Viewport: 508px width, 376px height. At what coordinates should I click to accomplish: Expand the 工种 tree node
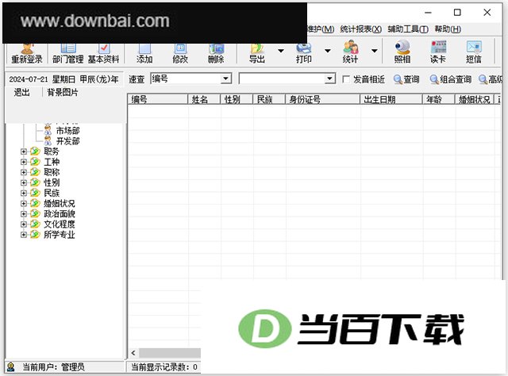point(23,162)
